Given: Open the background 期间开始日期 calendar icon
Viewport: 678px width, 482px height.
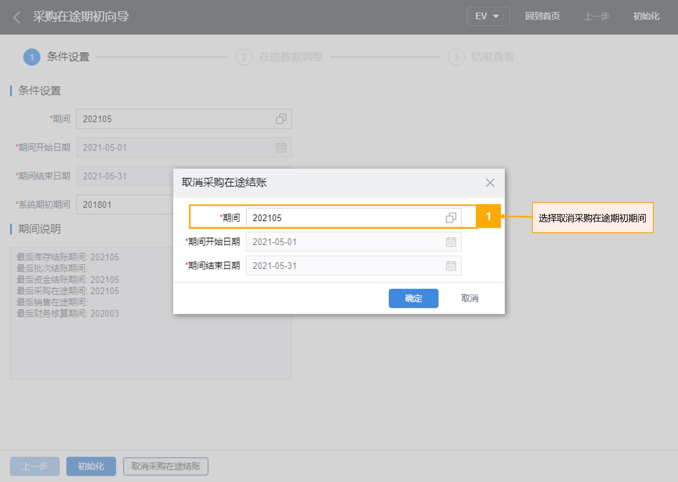Looking at the screenshot, I should coord(281,147).
